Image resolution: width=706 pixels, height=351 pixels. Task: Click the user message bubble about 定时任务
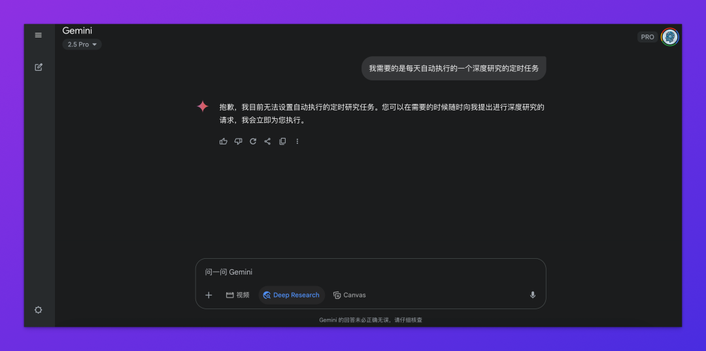454,69
